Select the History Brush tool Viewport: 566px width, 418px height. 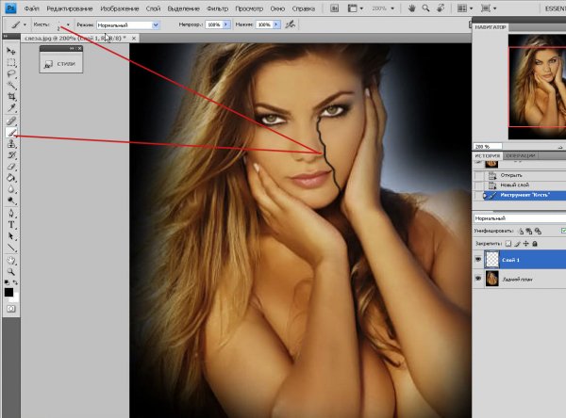click(11, 155)
